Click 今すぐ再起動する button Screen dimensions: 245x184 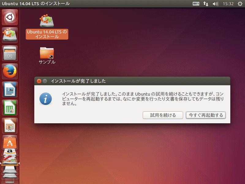point(206,115)
